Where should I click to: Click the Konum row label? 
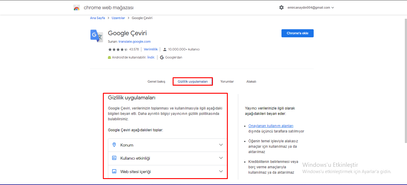127,145
